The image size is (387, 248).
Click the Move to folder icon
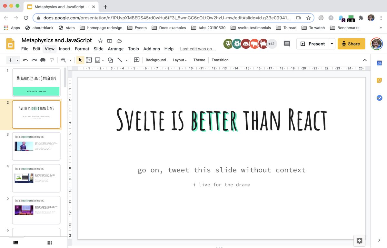click(x=110, y=41)
